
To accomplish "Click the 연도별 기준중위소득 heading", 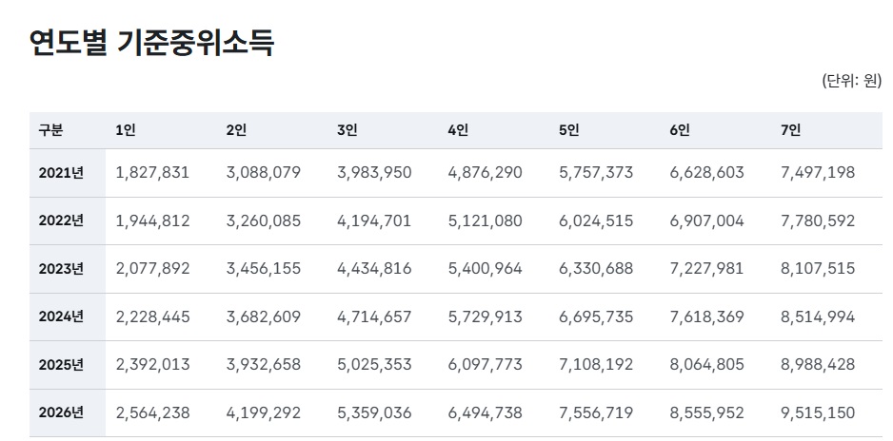I will 152,43.
